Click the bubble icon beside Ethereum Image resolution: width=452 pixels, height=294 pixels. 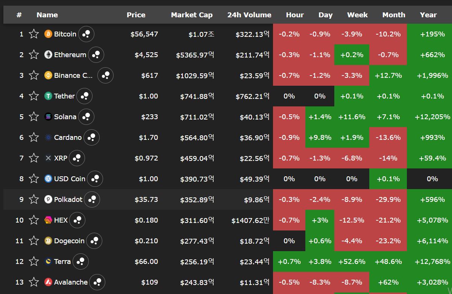coord(96,55)
